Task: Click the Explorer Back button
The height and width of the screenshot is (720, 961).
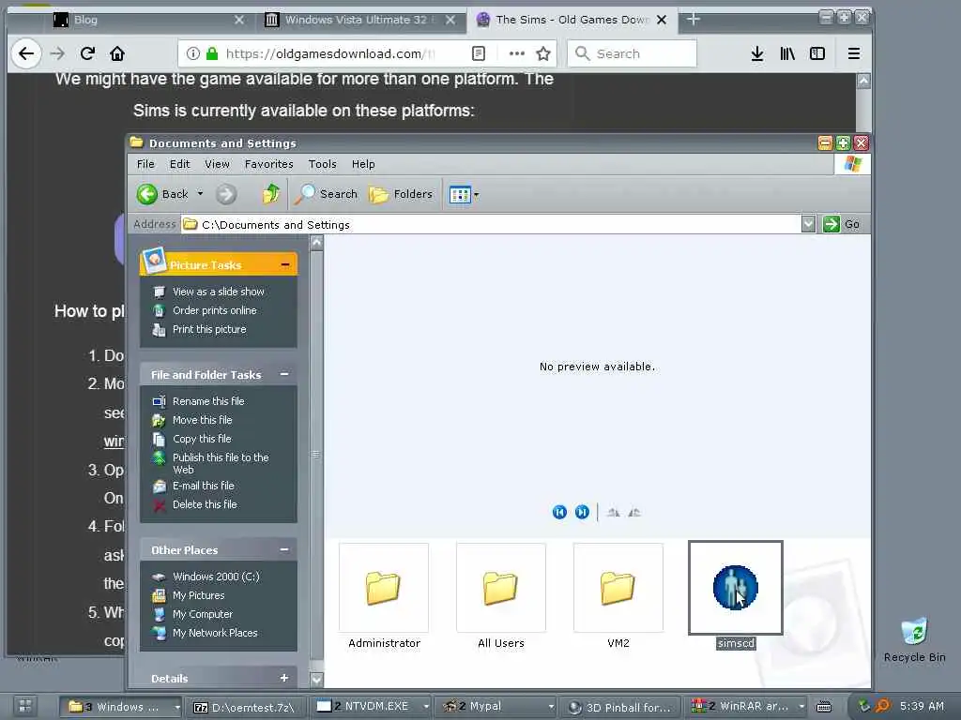Action: [162, 194]
